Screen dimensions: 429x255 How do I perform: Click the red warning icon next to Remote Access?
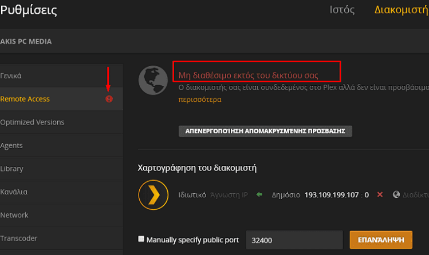click(x=109, y=99)
